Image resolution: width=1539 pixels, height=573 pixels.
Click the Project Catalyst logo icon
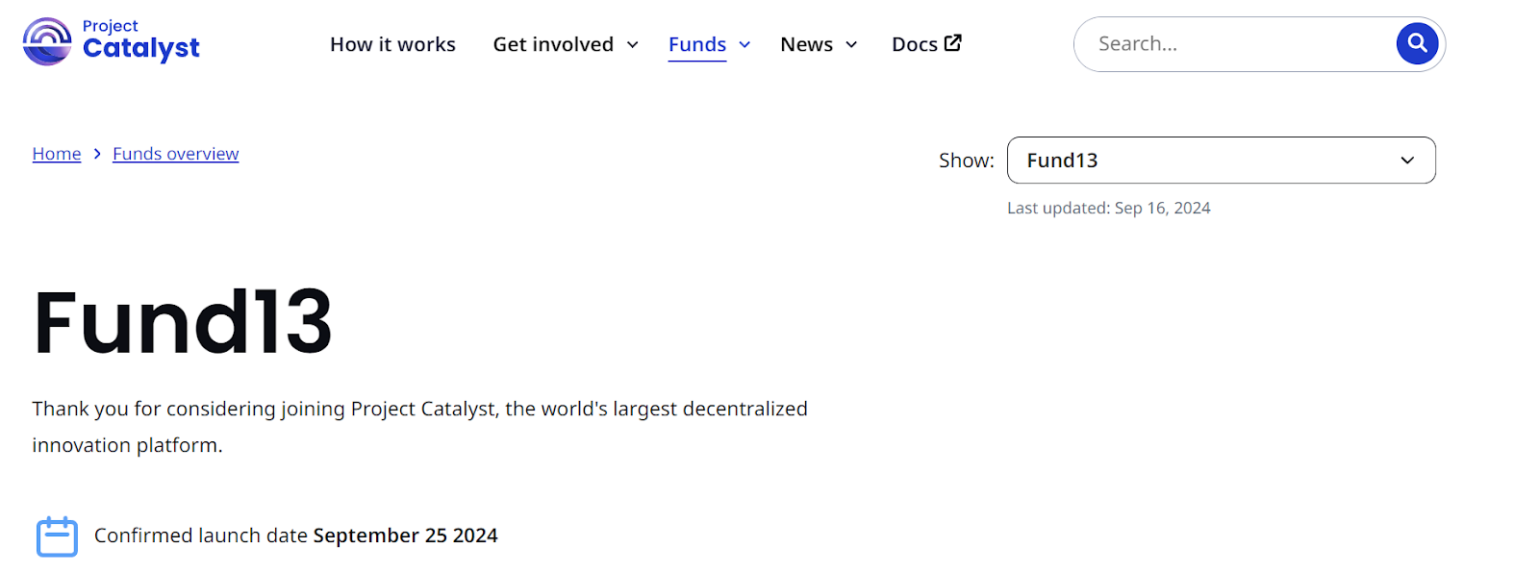point(47,41)
